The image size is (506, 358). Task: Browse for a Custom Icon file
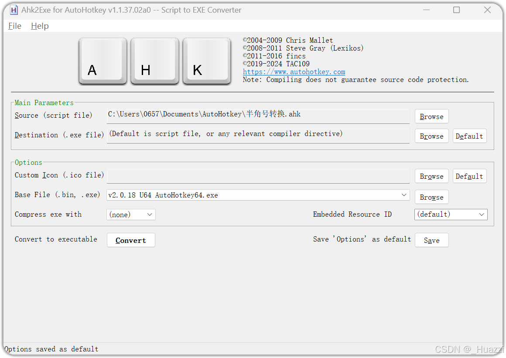(x=431, y=176)
